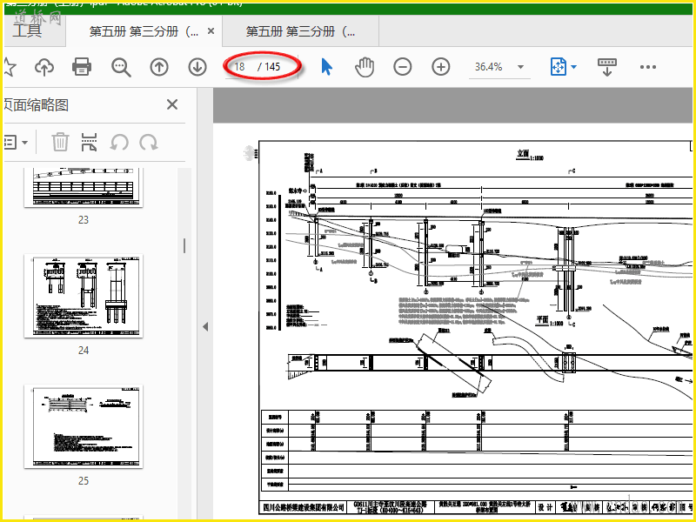The image size is (696, 522).
Task: Switch to the second document tab
Action: (301, 31)
